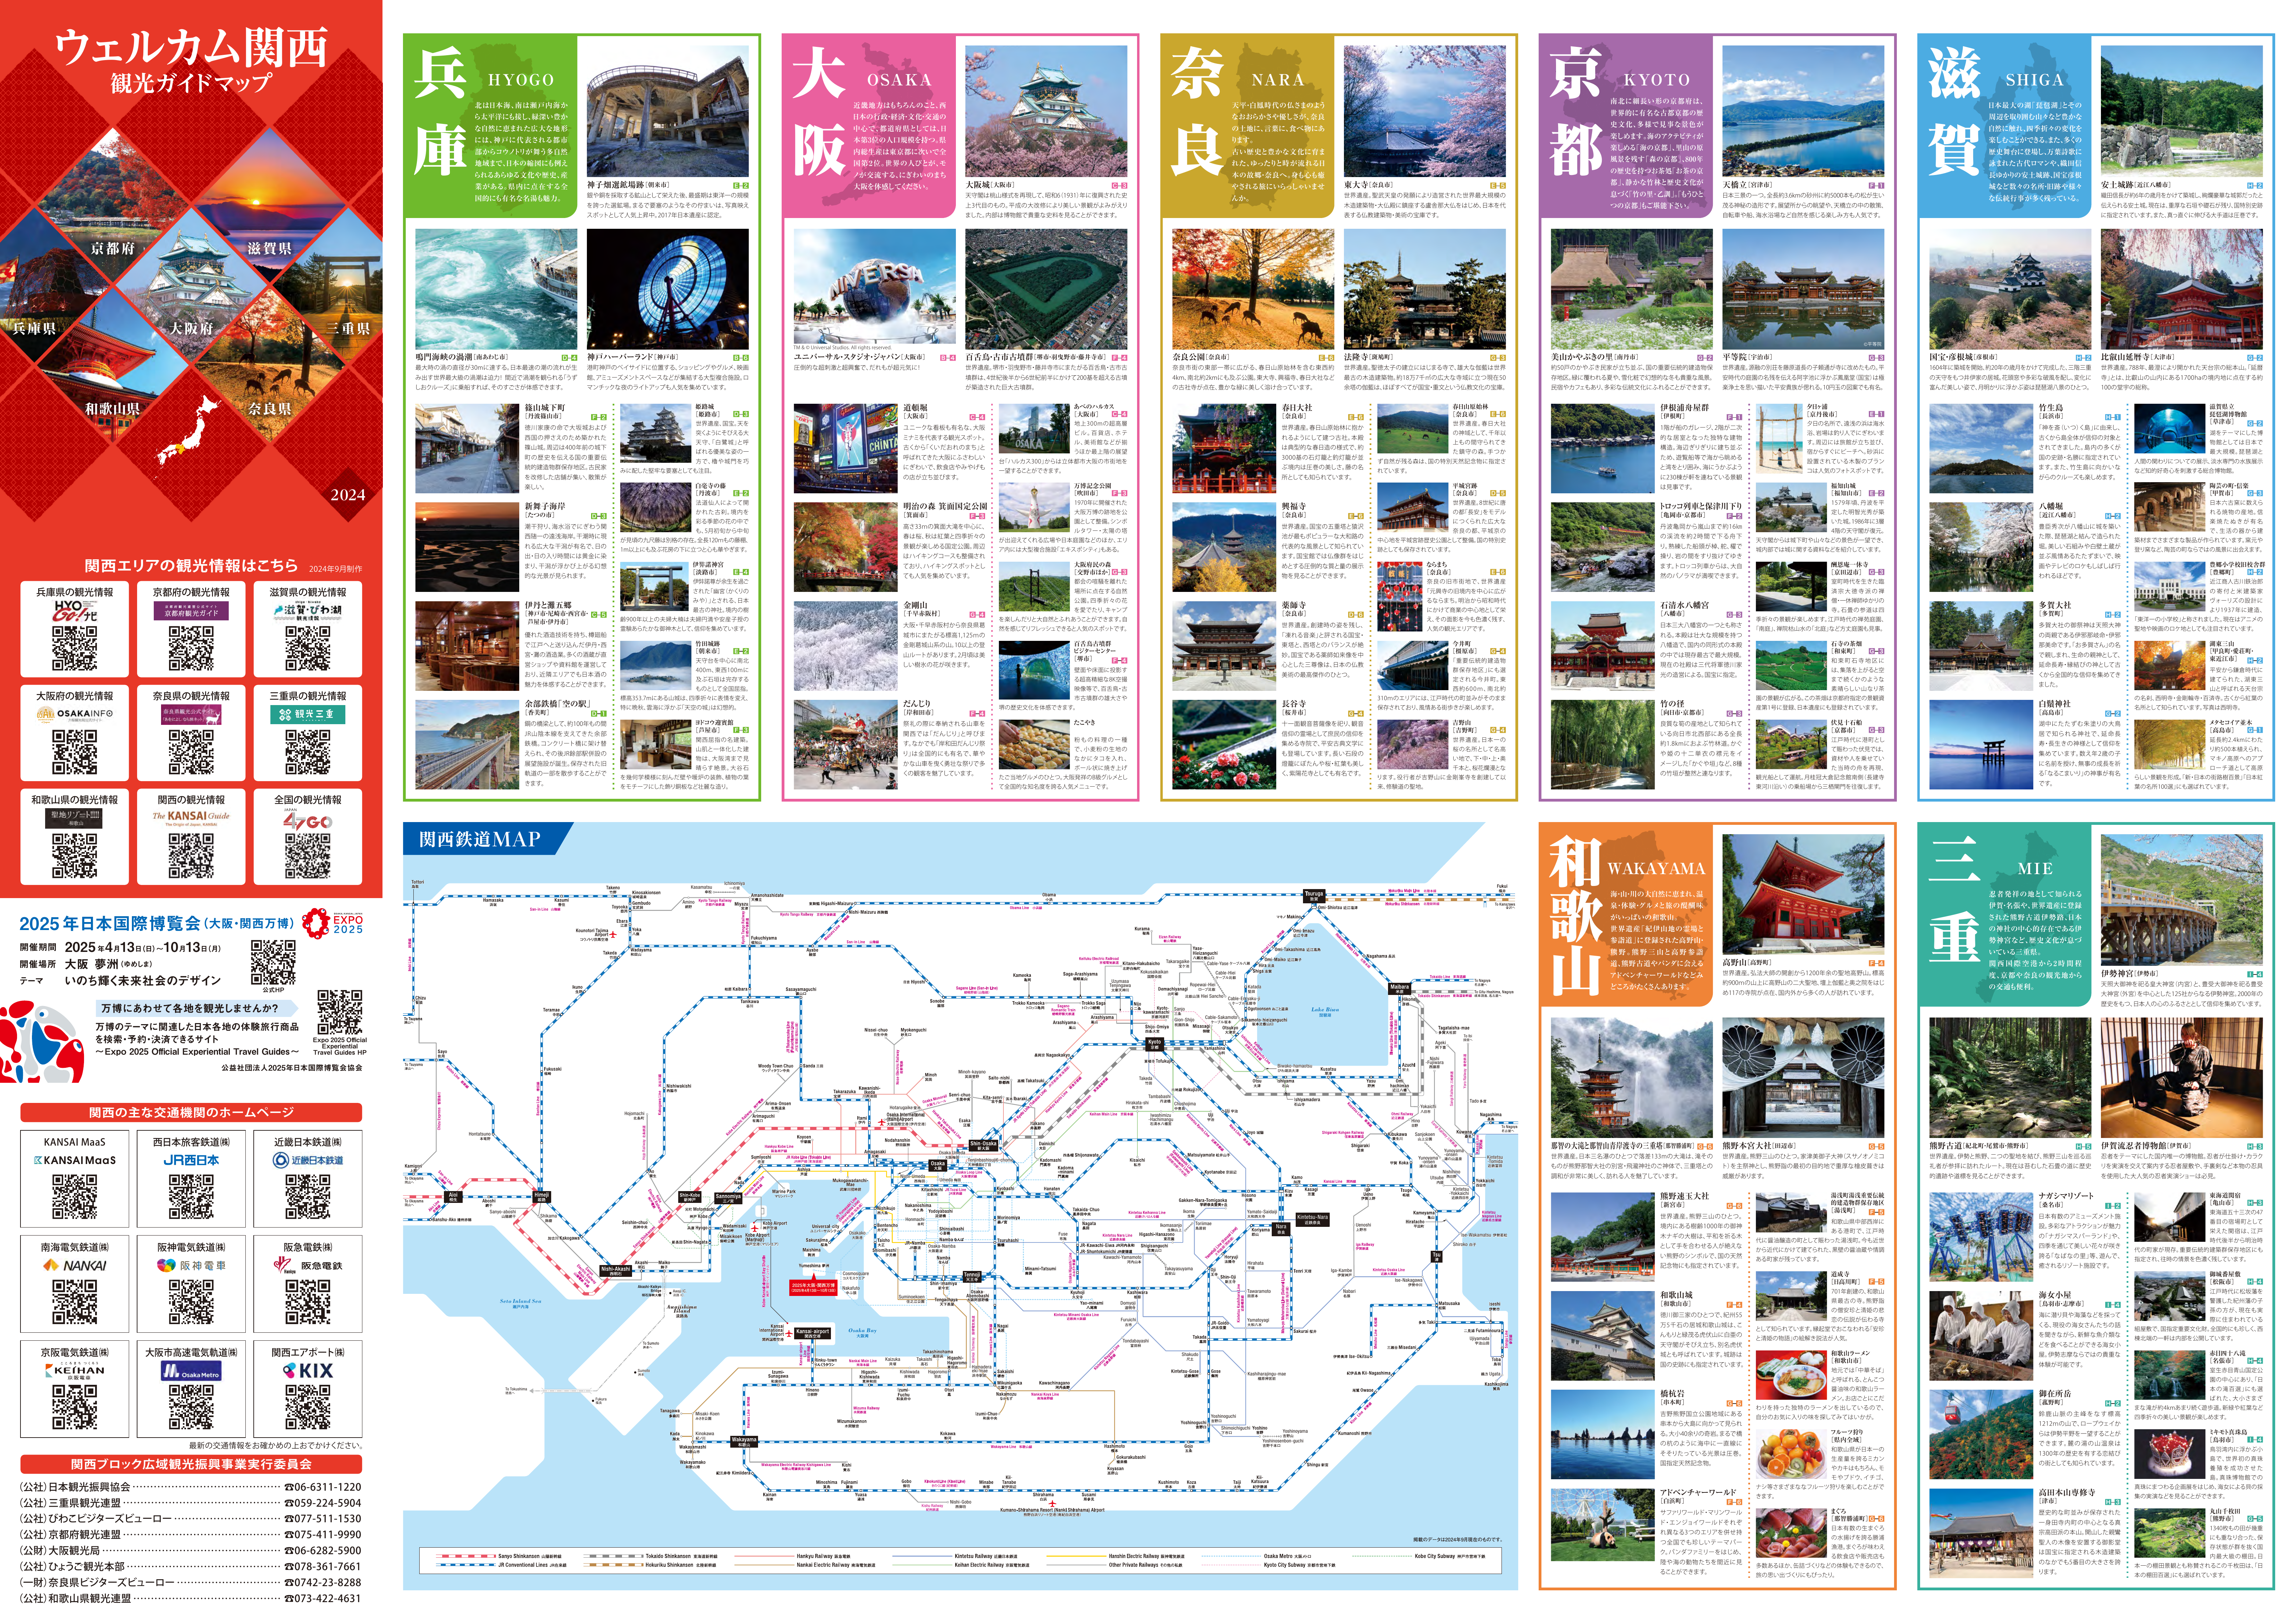Click the 関西エリアの観光情報はこちら heading
The image size is (2296, 1624).
coord(191,565)
